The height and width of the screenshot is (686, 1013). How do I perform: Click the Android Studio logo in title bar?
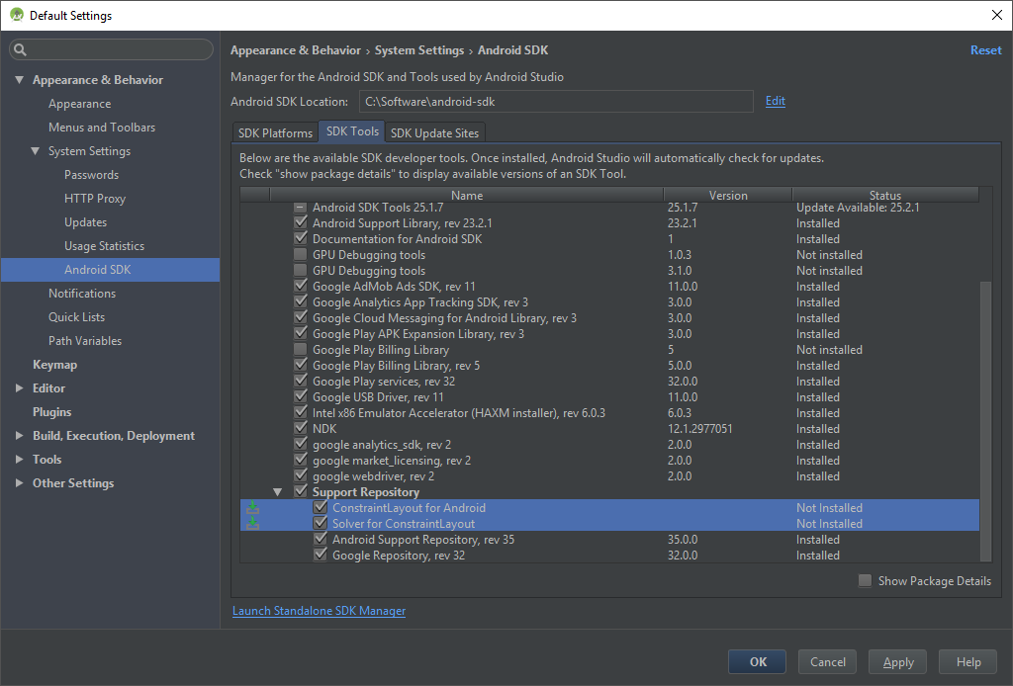pyautogui.click(x=16, y=15)
